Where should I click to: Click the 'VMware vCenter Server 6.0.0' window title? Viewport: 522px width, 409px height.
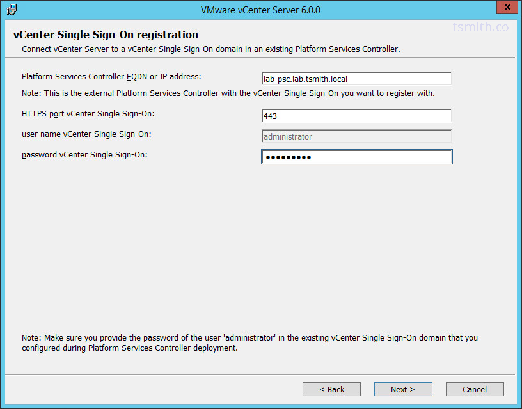tap(260, 10)
